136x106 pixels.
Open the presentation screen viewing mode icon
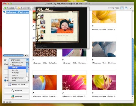coord(131,8)
